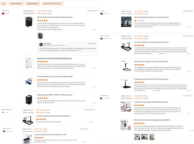Viewport: 194px width, 144px height.
Task: Show rapid delivery (2) reviews
Action: pos(33,4)
